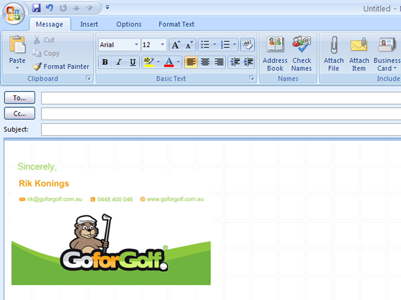Toggle Italic formatting

(119, 62)
